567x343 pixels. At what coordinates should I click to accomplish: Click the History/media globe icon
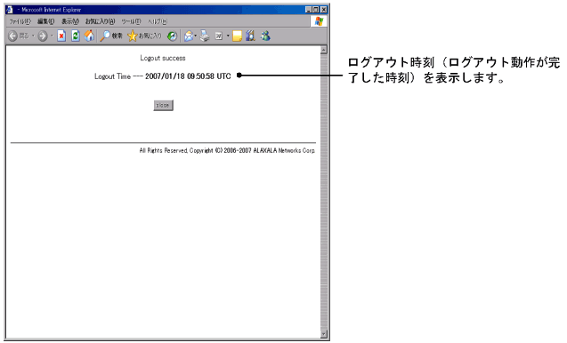172,36
